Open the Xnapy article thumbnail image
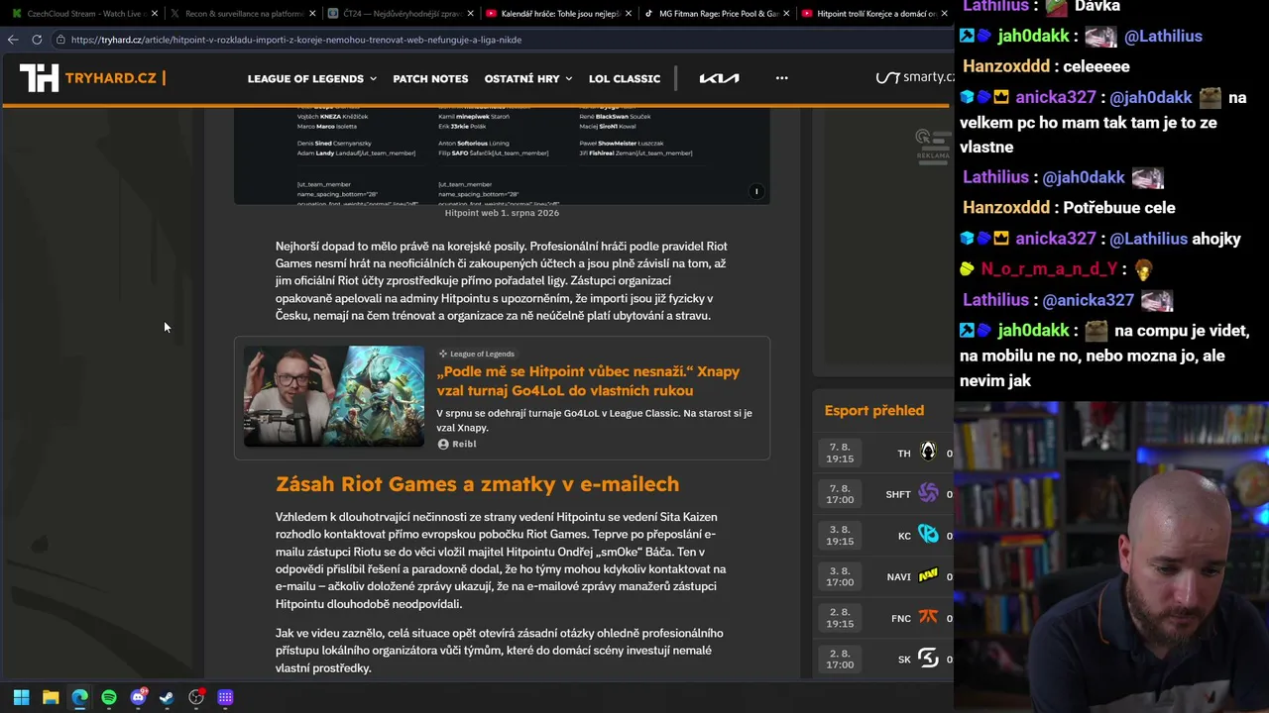Screen dimensions: 1269x713 pos(334,395)
